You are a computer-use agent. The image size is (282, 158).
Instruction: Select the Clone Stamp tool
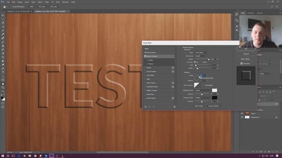(3, 46)
